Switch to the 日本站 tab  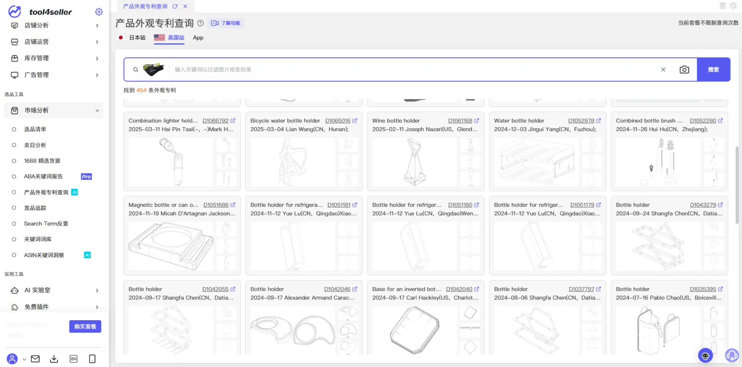click(131, 37)
